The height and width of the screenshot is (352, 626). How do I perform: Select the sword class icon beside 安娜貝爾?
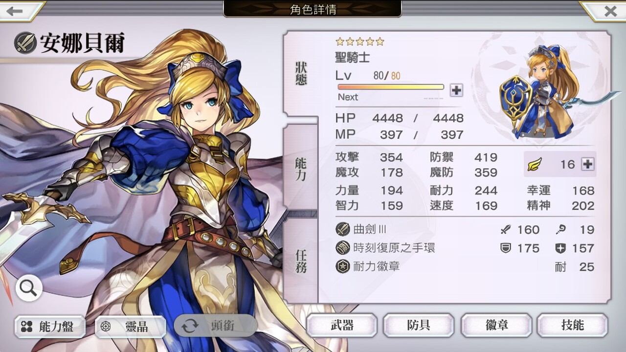(25, 43)
